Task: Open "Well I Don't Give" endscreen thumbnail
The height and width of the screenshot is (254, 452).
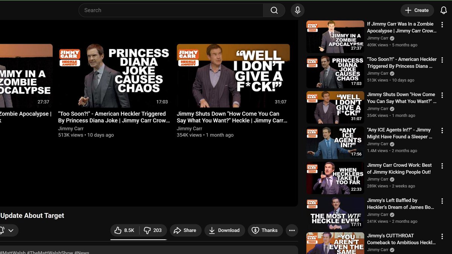Action: [x=233, y=76]
